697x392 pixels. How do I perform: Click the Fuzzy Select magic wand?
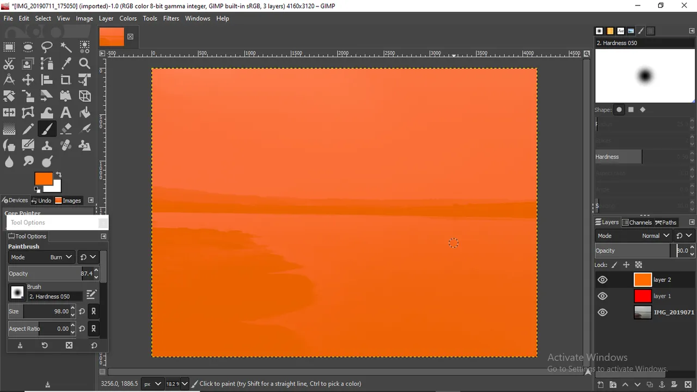[x=66, y=47]
